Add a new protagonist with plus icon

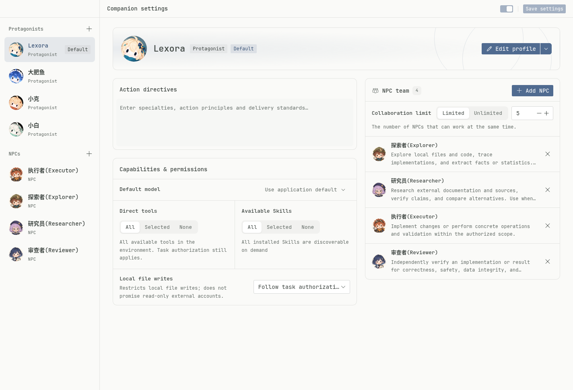point(89,29)
